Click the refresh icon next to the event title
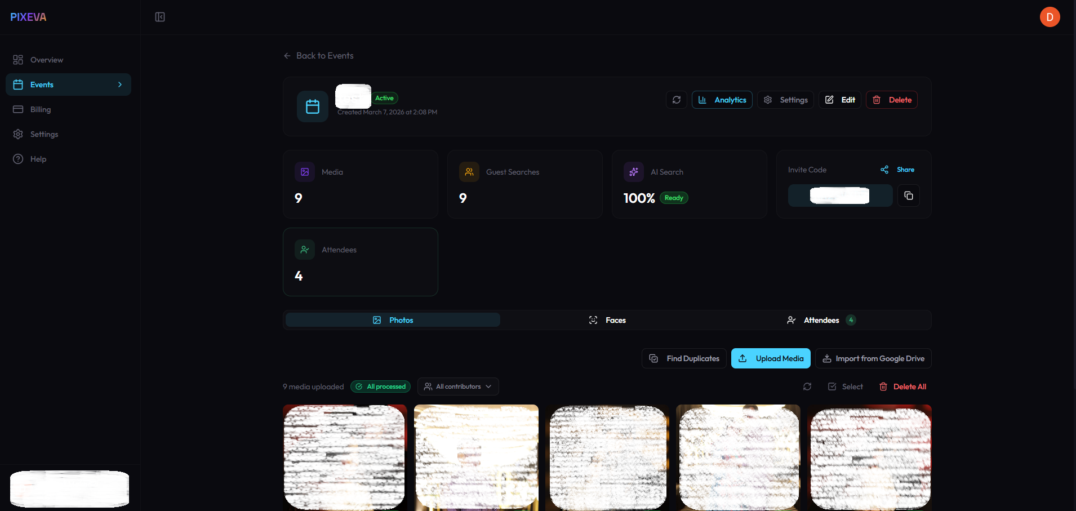1076x511 pixels. tap(677, 100)
